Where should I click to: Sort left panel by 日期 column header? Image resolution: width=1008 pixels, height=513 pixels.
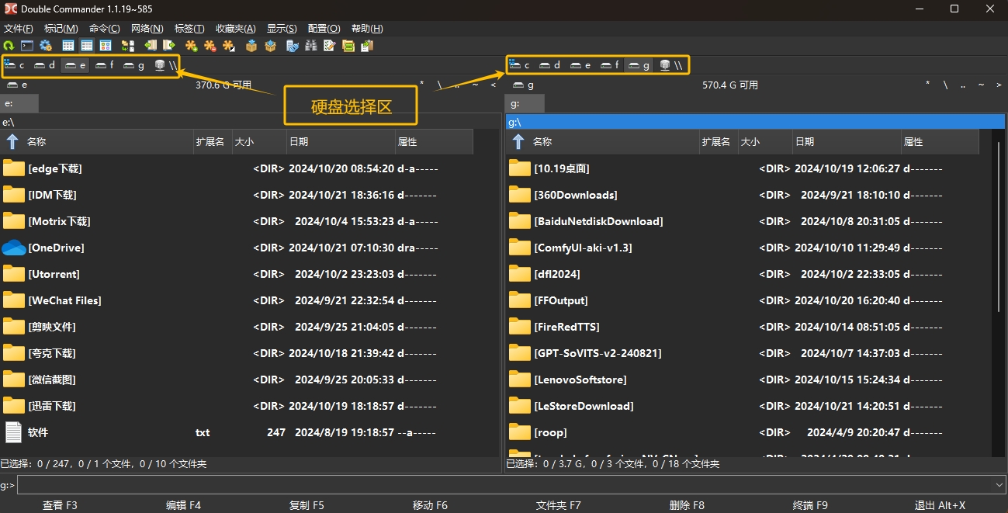(341, 142)
